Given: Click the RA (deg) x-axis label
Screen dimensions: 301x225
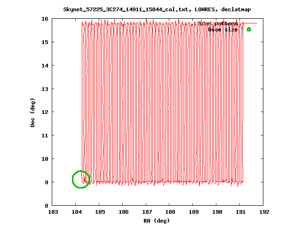Looking at the screenshot, I should 158,220.
